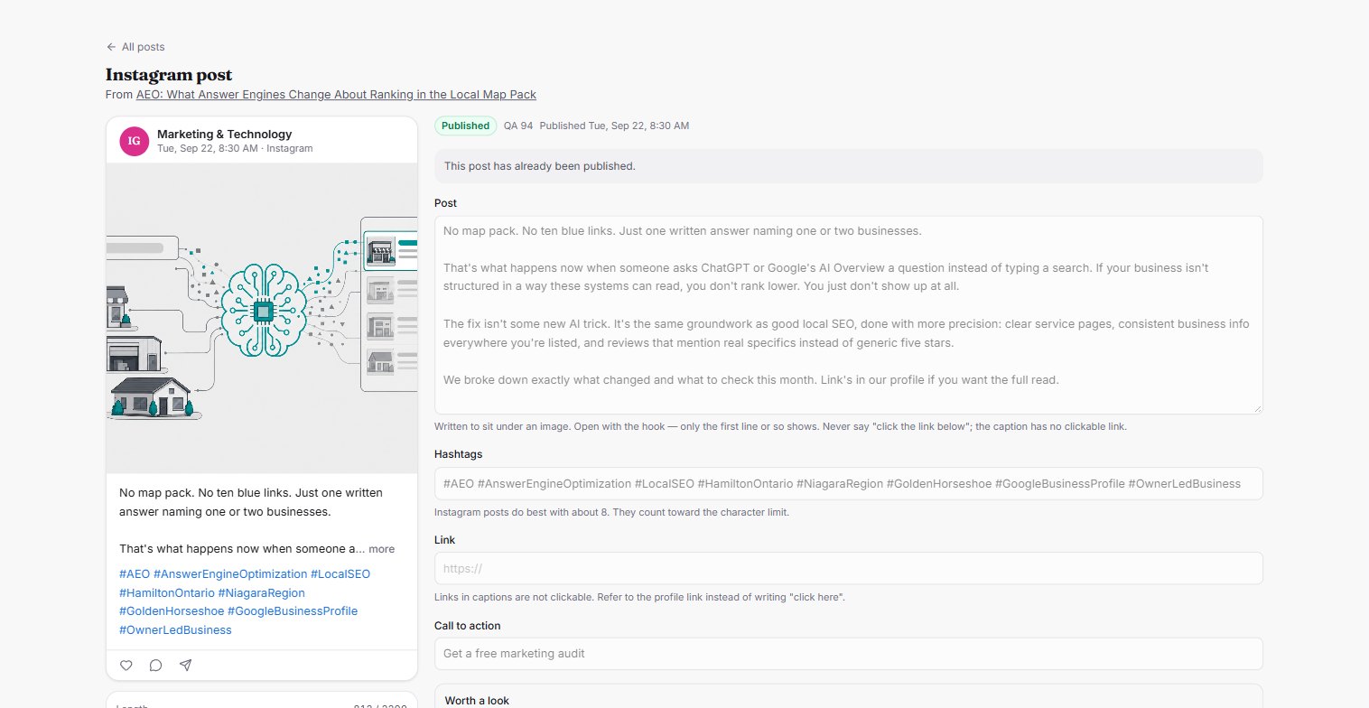Click the Link https:// input field
The height and width of the screenshot is (708, 1369).
pos(848,569)
